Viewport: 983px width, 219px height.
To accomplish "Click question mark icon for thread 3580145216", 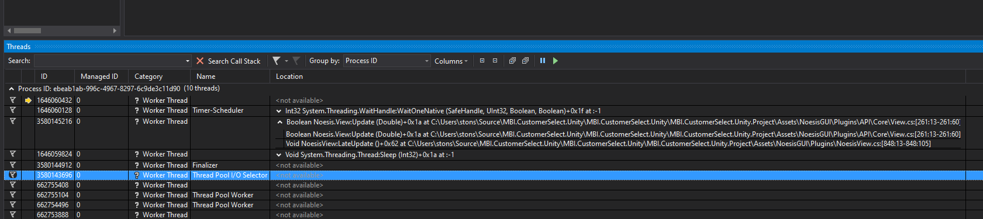I will [136, 121].
